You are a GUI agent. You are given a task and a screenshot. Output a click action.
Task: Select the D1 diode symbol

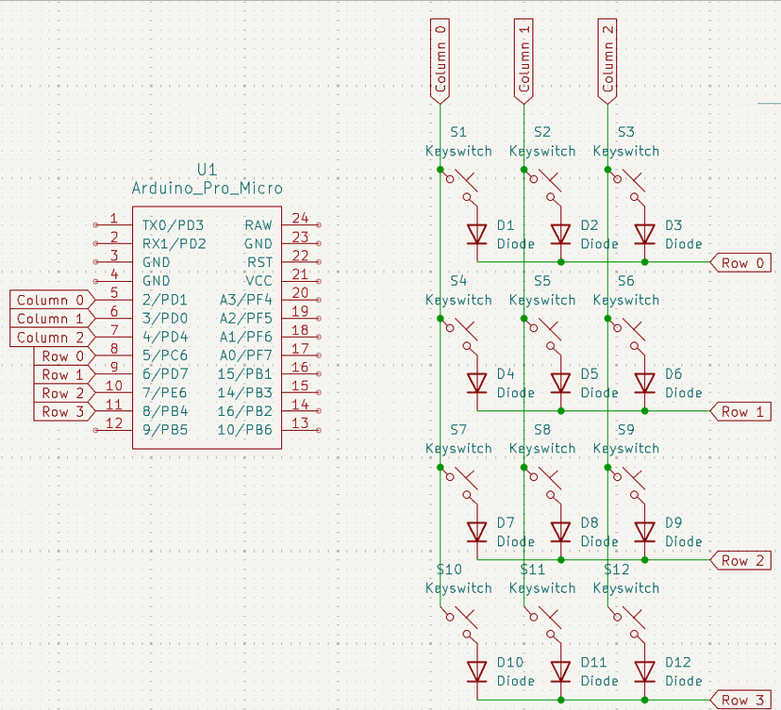click(x=477, y=234)
